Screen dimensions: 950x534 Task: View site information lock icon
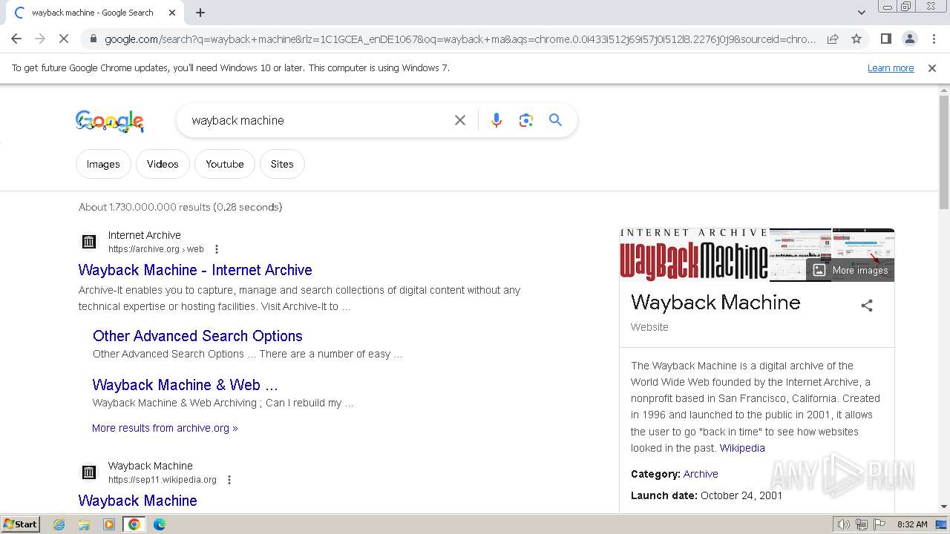tap(93, 39)
